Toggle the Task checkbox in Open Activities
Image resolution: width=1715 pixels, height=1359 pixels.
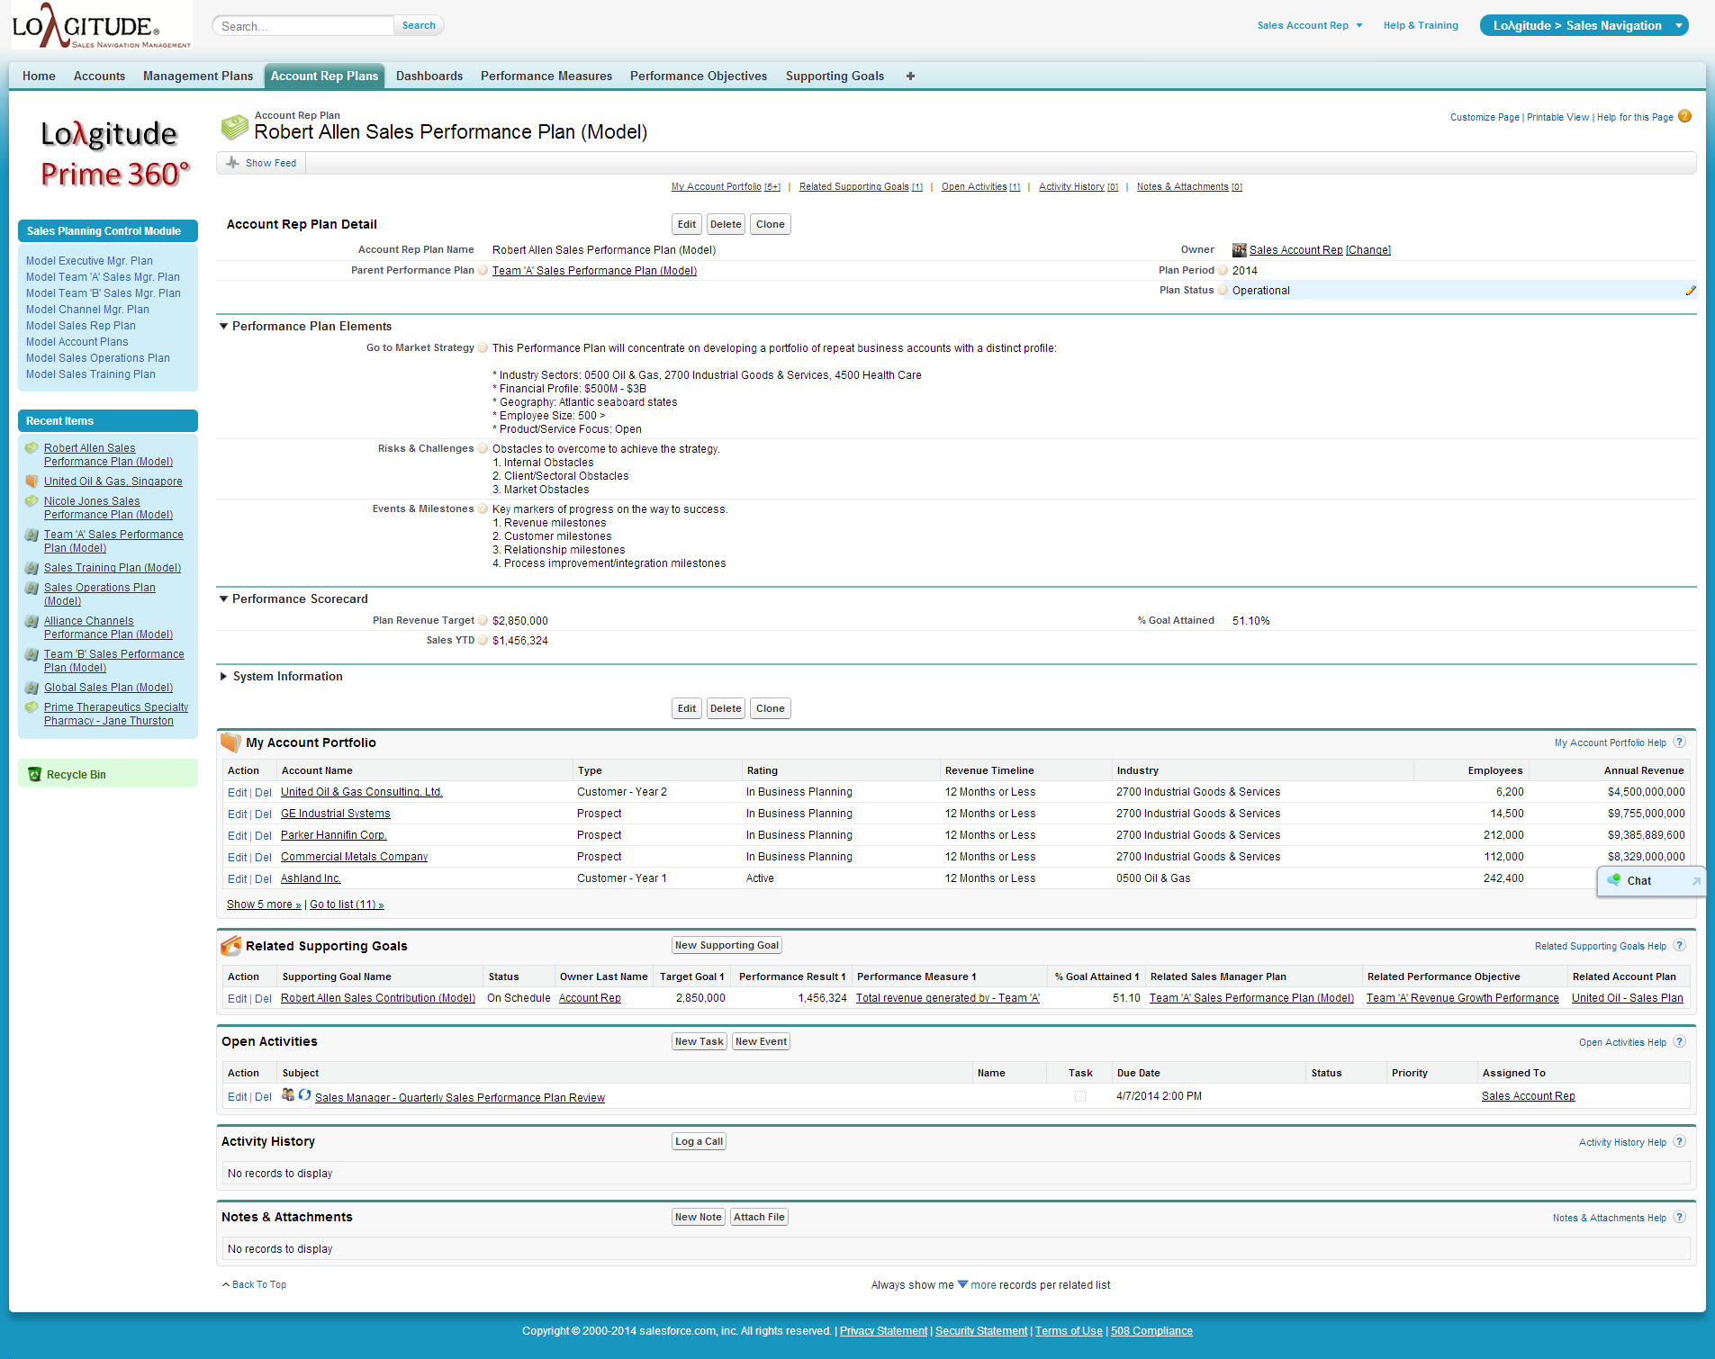[1080, 1096]
